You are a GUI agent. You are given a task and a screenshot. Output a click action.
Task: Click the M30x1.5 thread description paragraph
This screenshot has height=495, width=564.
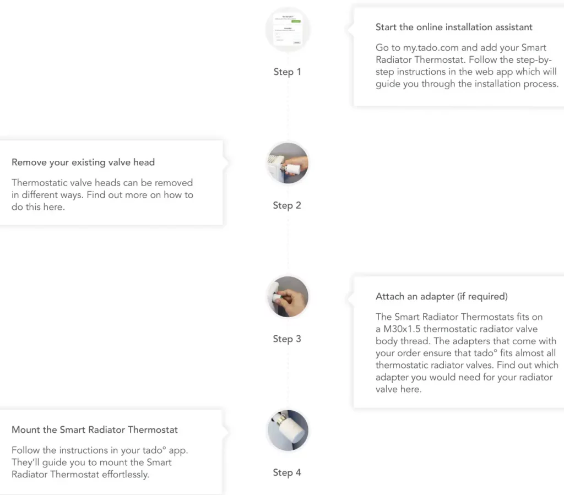(467, 353)
